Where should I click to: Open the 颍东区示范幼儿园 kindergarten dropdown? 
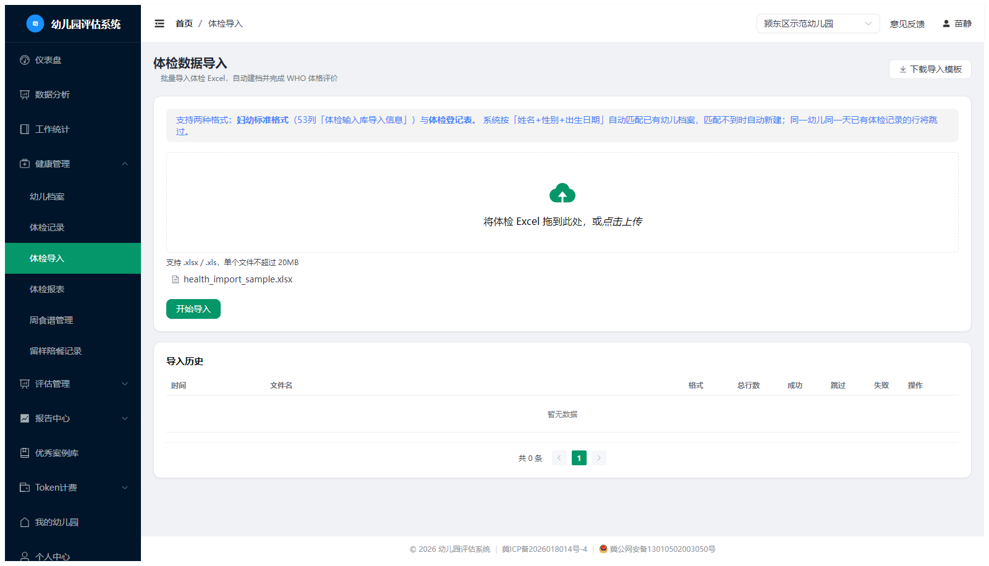coord(818,23)
